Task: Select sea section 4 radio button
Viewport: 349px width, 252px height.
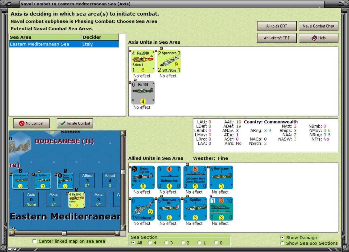Action: 150,243
